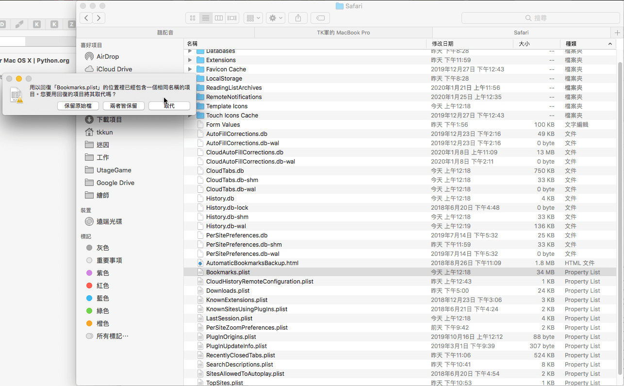624x386 pixels.
Task: Select the Safari tab in Finder
Action: 521,33
